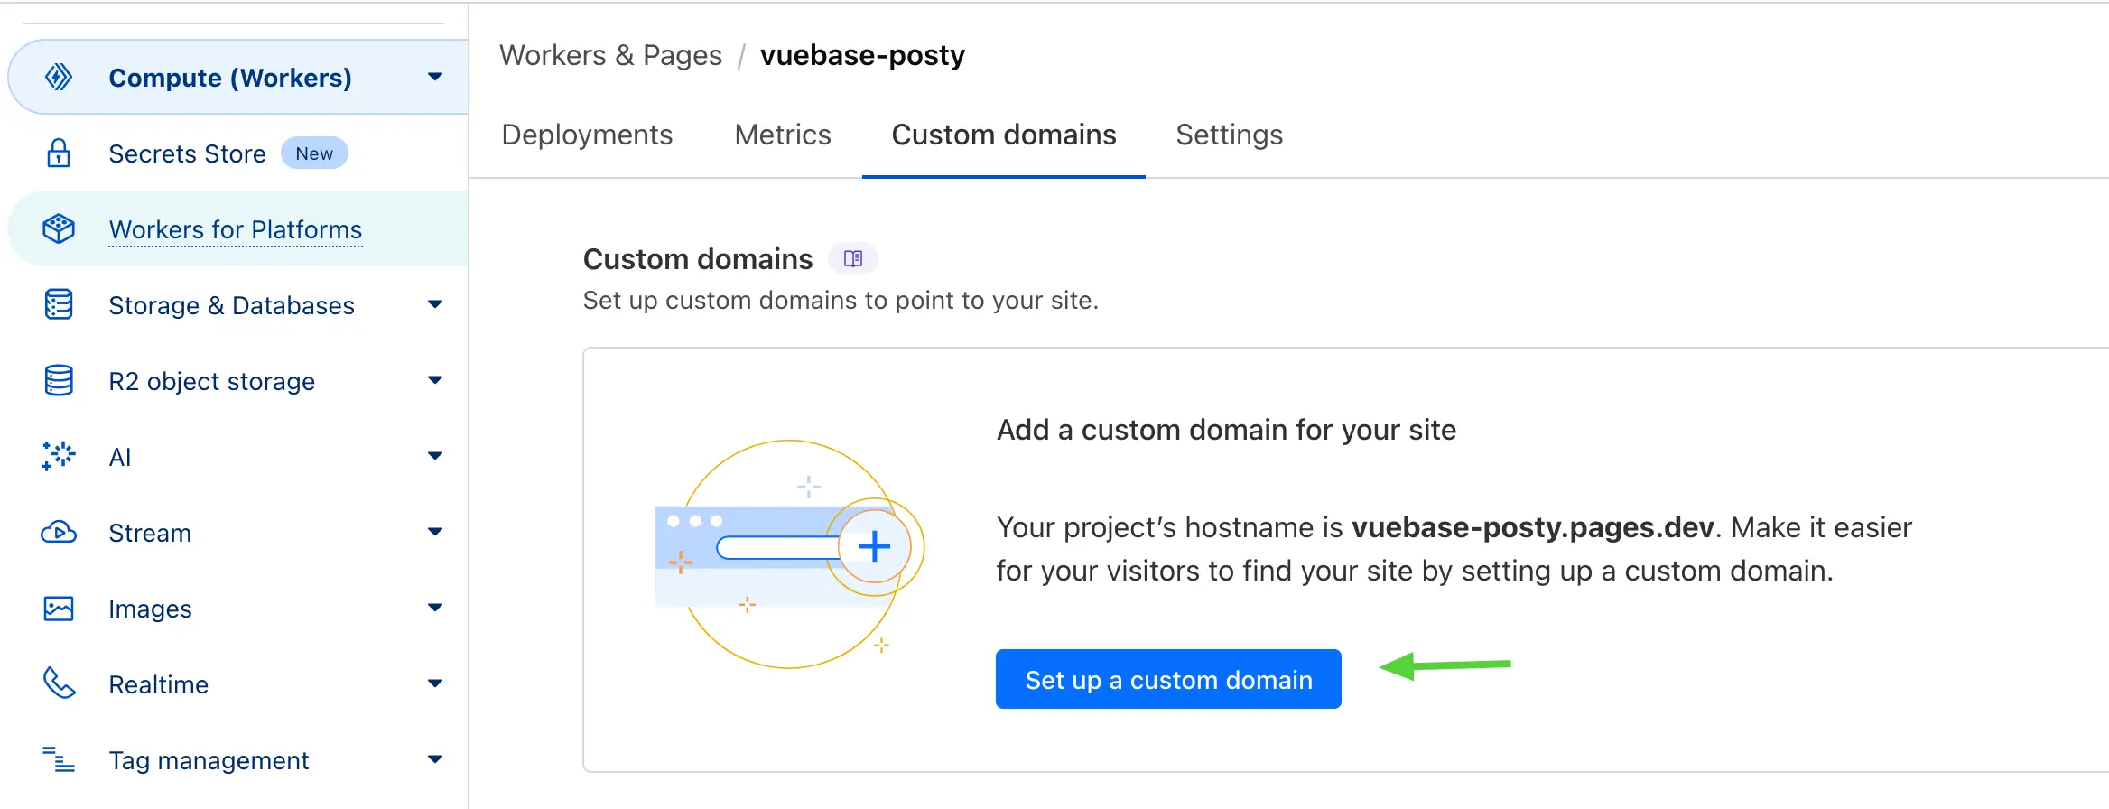The height and width of the screenshot is (809, 2109).
Task: Click the Compute (Workers) menu label
Action: 230,78
